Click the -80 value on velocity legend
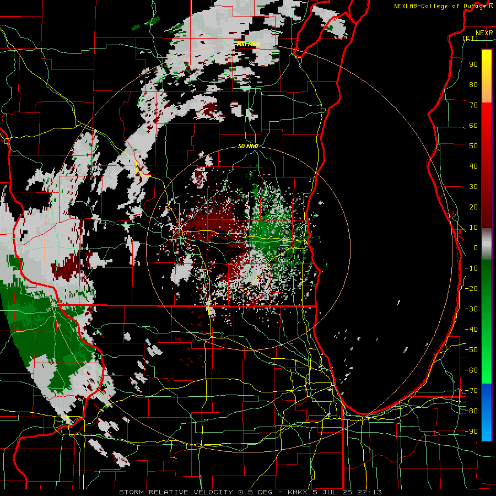Image resolution: width=496 pixels, height=496 pixels. pyautogui.click(x=471, y=411)
